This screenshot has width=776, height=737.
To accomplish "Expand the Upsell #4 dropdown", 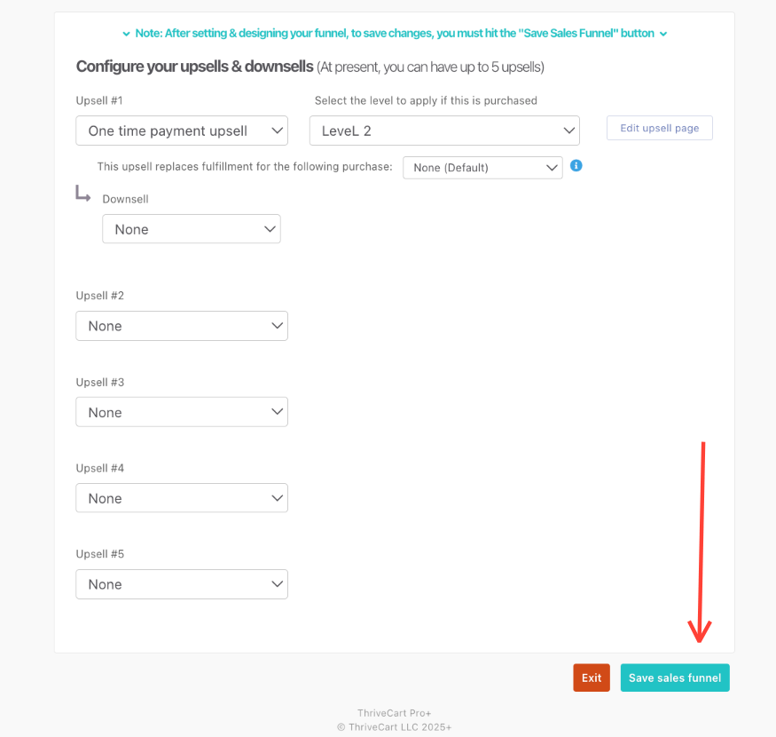I will pos(182,498).
